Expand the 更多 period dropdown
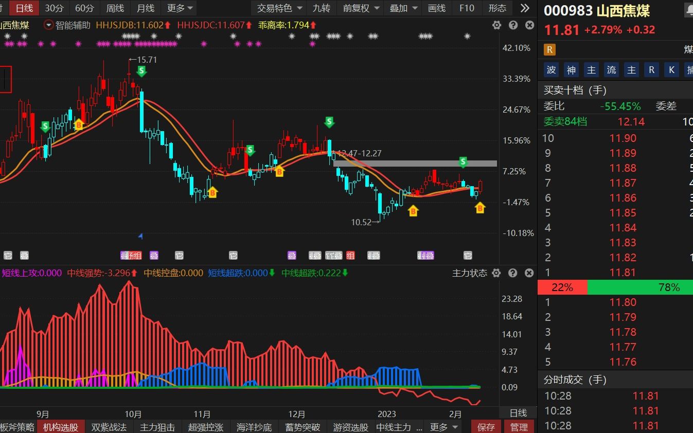 [x=180, y=8]
